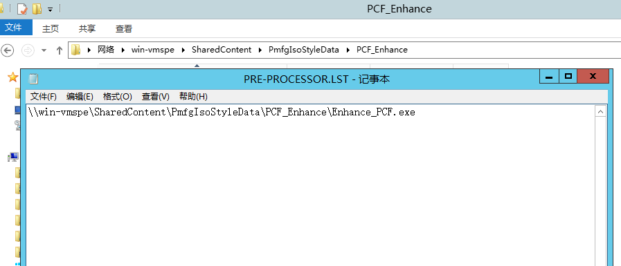Image resolution: width=621 pixels, height=266 pixels.
Task: Open the 格式(O) menu in Notepad
Action: point(117,97)
